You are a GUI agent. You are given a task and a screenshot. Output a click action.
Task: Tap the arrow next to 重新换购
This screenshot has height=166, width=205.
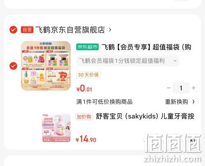pyautogui.click(x=194, y=102)
